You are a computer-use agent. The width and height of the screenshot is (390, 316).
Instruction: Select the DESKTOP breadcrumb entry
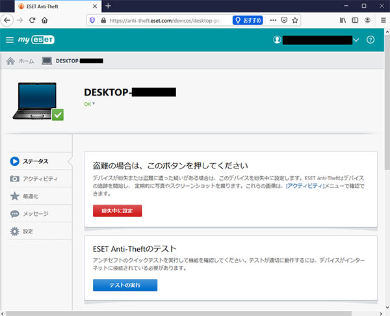pyautogui.click(x=79, y=61)
